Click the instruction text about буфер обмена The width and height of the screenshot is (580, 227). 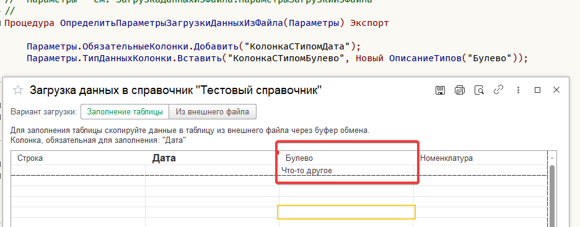pyautogui.click(x=190, y=131)
